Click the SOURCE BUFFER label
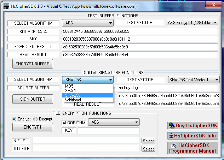This screenshot has width=224, height=160. point(33,88)
